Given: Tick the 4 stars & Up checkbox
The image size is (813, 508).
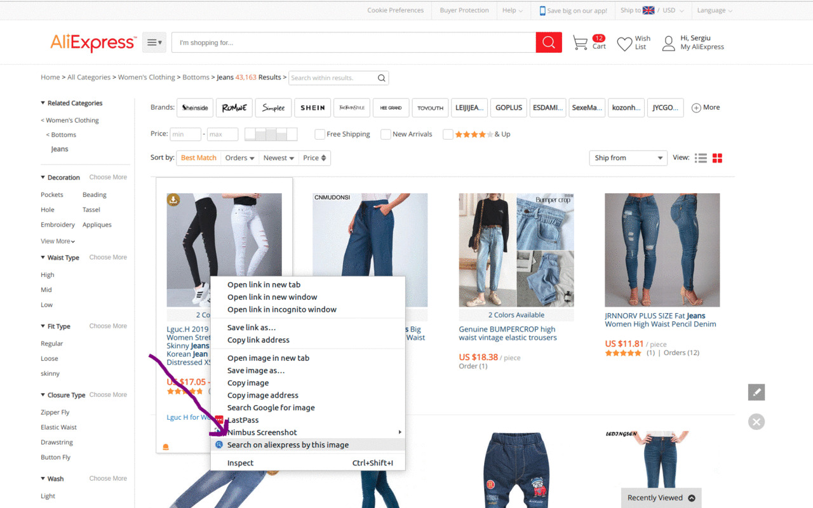Looking at the screenshot, I should click(x=448, y=134).
